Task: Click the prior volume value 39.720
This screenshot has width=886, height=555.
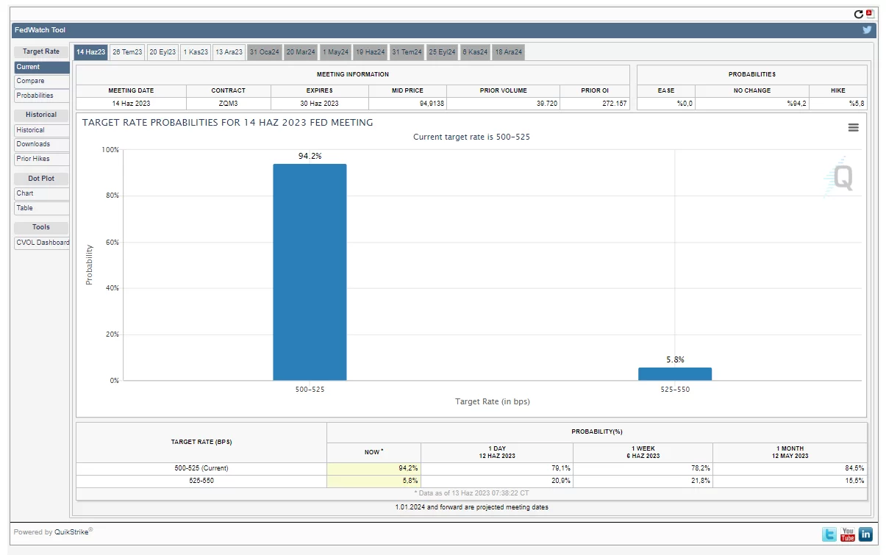Action: [504, 104]
